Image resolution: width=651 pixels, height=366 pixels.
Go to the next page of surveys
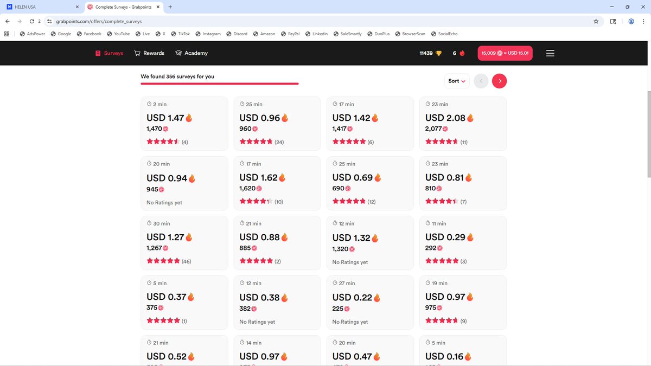coord(500,81)
